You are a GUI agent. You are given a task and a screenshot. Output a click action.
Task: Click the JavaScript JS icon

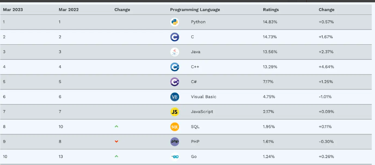(x=175, y=112)
